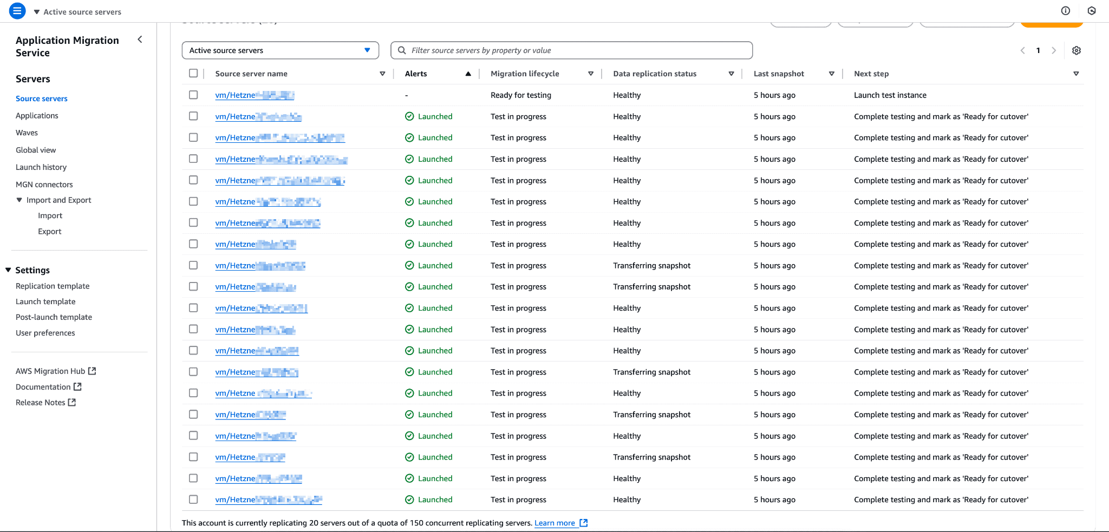Open the Waves page
This screenshot has width=1109, height=532.
27,133
